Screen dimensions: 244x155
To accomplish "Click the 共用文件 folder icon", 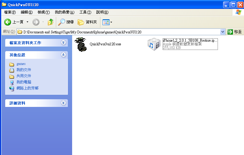I will 12,77.
